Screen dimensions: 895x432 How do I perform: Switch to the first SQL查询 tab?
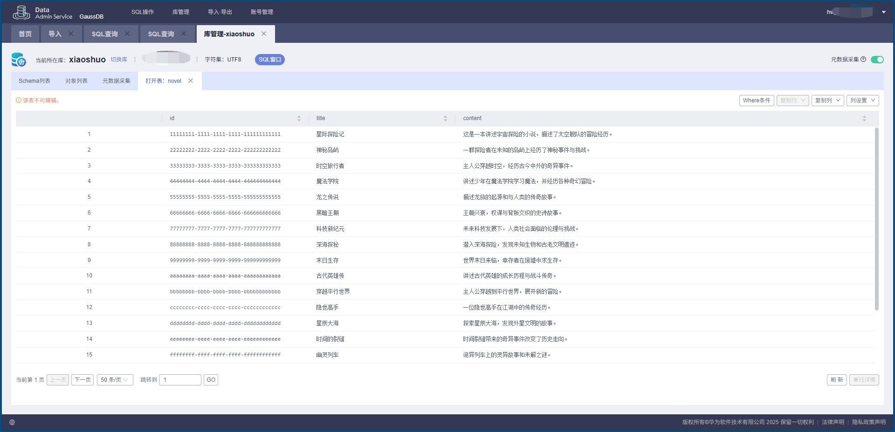click(x=105, y=34)
